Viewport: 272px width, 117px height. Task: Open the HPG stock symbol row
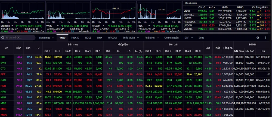[x=3, y=92]
